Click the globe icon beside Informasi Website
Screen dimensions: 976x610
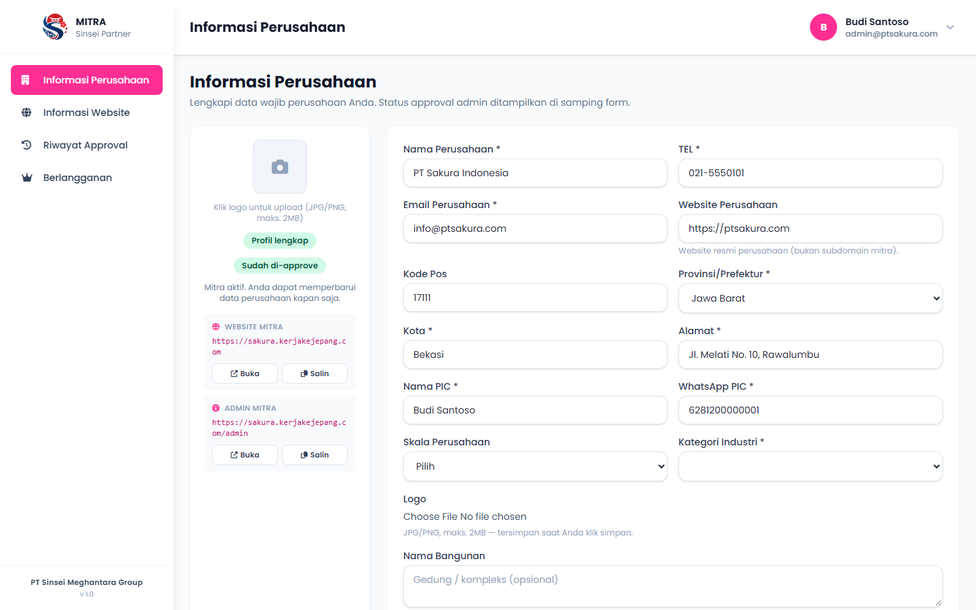(26, 113)
